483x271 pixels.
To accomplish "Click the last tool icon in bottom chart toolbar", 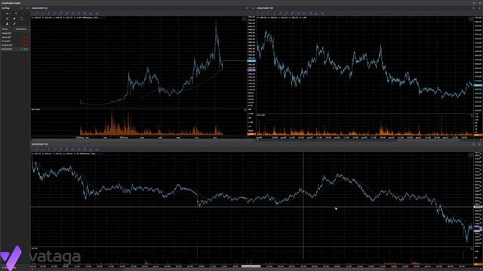I will [x=97, y=149].
